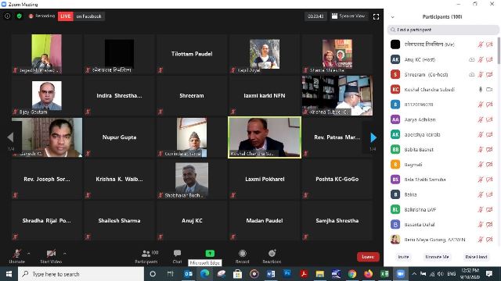This screenshot has height=281, width=501.
Task: Start your video camera
Action: coord(51,256)
